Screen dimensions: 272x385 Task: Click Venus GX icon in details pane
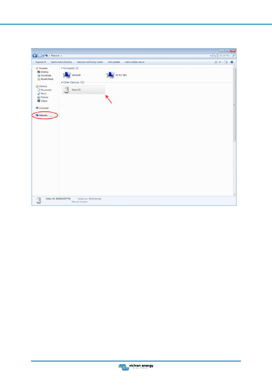tap(39, 201)
